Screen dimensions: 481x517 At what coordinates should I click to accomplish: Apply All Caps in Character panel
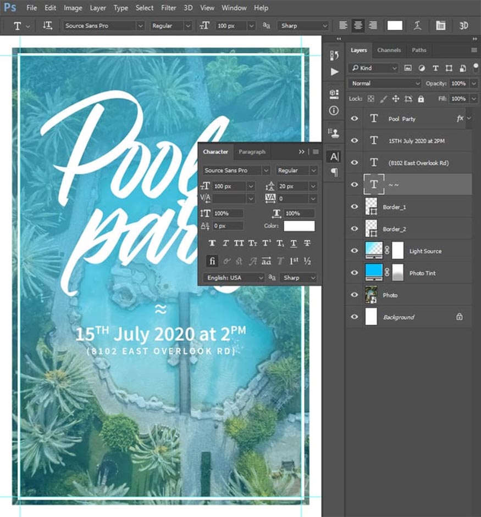pos(239,243)
